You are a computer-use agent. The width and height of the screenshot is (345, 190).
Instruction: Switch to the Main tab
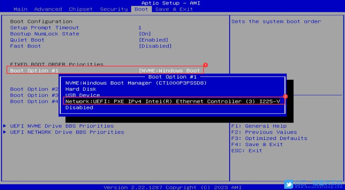tap(21, 9)
